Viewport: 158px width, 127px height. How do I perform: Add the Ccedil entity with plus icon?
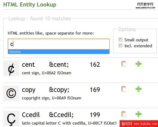coord(139,114)
